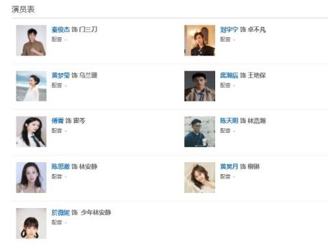The image size is (328, 244).
Task: Open actor link 傅菁
Action: click(58, 120)
